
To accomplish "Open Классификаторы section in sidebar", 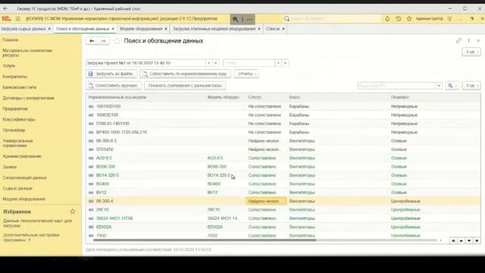I will coord(19,120).
